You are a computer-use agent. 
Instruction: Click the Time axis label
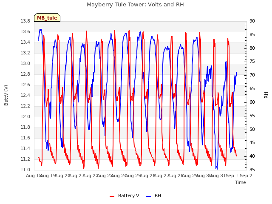point(241,182)
